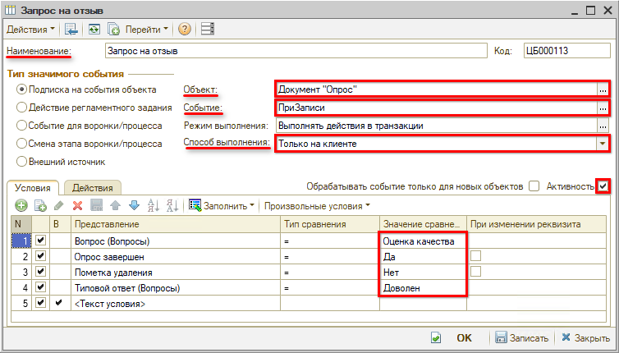Open the Произвольные условия dropdown
619x353 pixels.
tap(317, 206)
